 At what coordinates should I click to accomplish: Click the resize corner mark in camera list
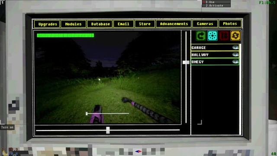pyautogui.click(x=200, y=122)
